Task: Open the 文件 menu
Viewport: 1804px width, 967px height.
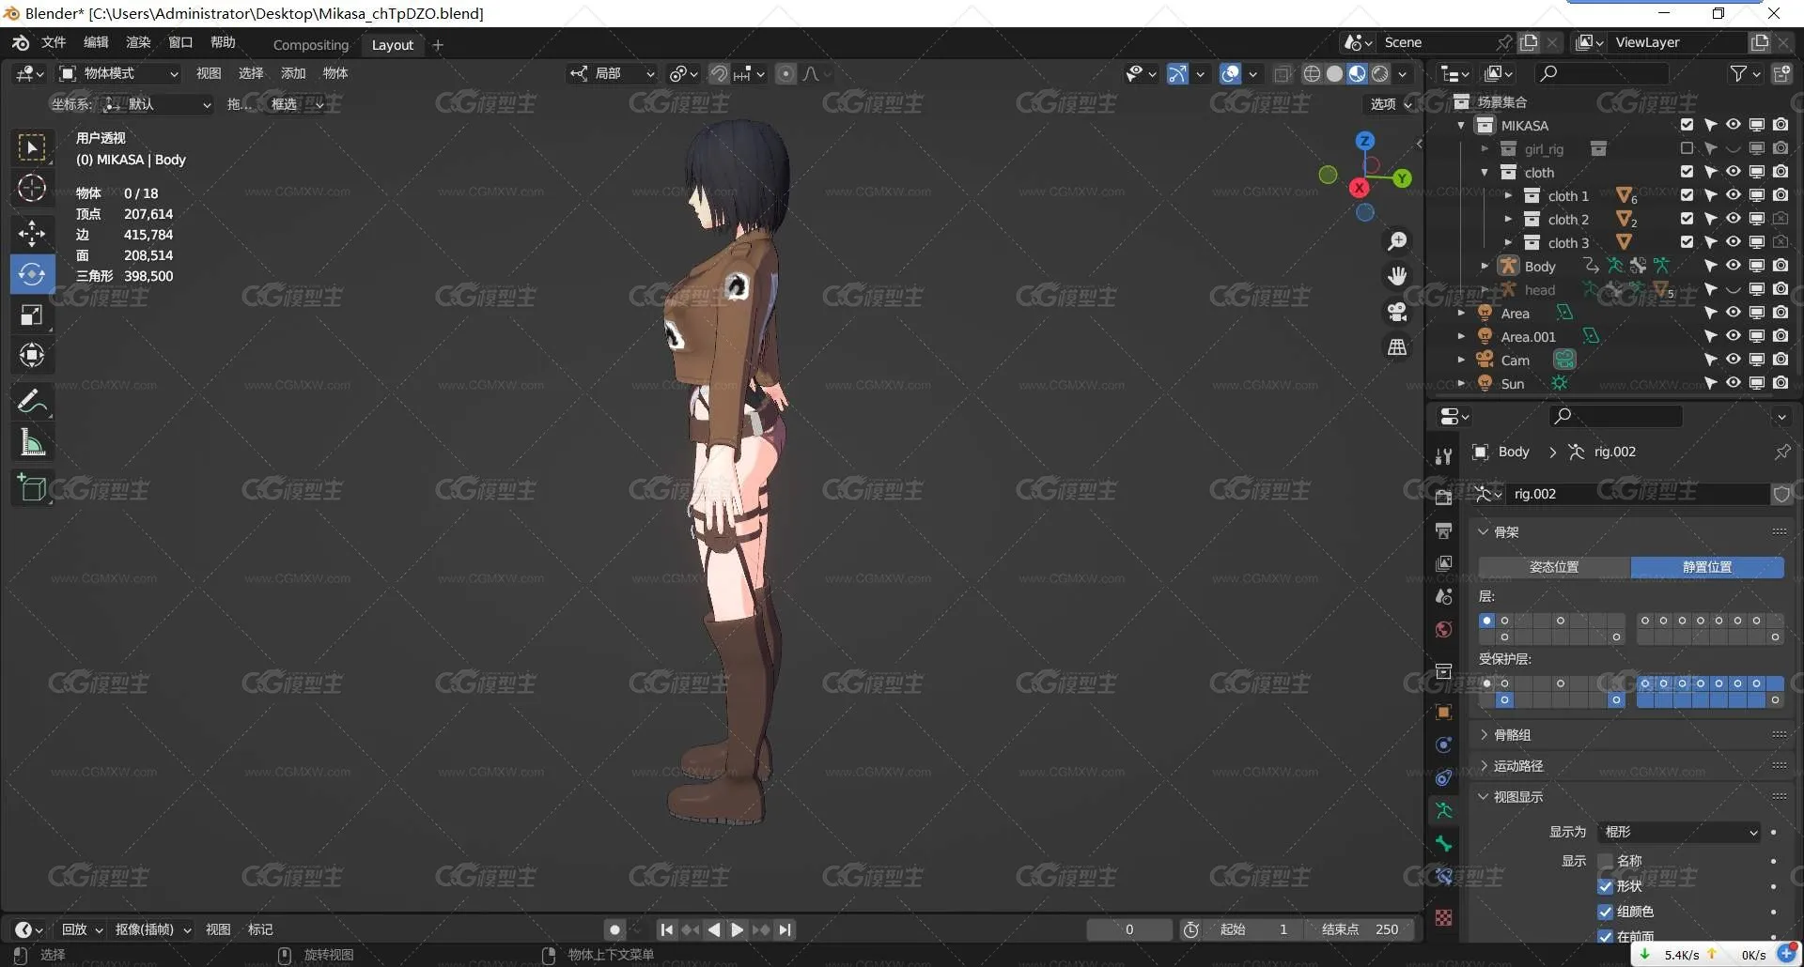Action: [54, 42]
